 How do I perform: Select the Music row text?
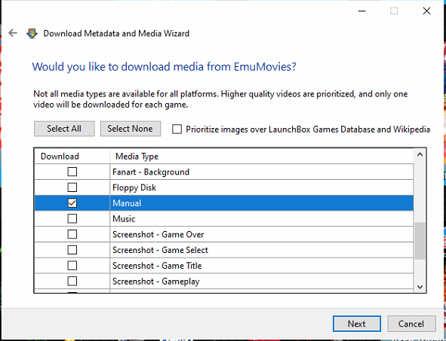[x=124, y=219]
